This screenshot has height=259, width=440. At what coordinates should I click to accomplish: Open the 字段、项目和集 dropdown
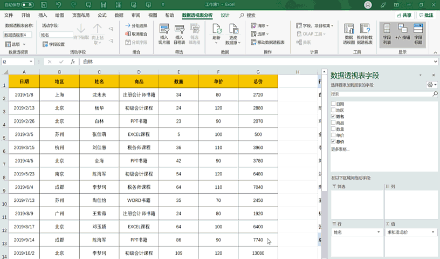315,25
